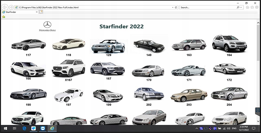
Task: Expand the search provider dropdown arrow
Action: point(241,7)
